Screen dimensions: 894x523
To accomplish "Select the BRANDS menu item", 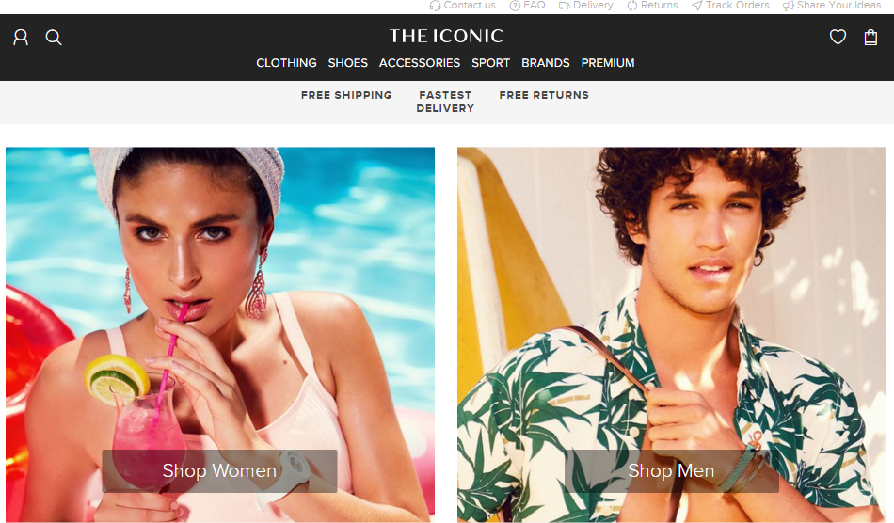I will click(x=546, y=63).
